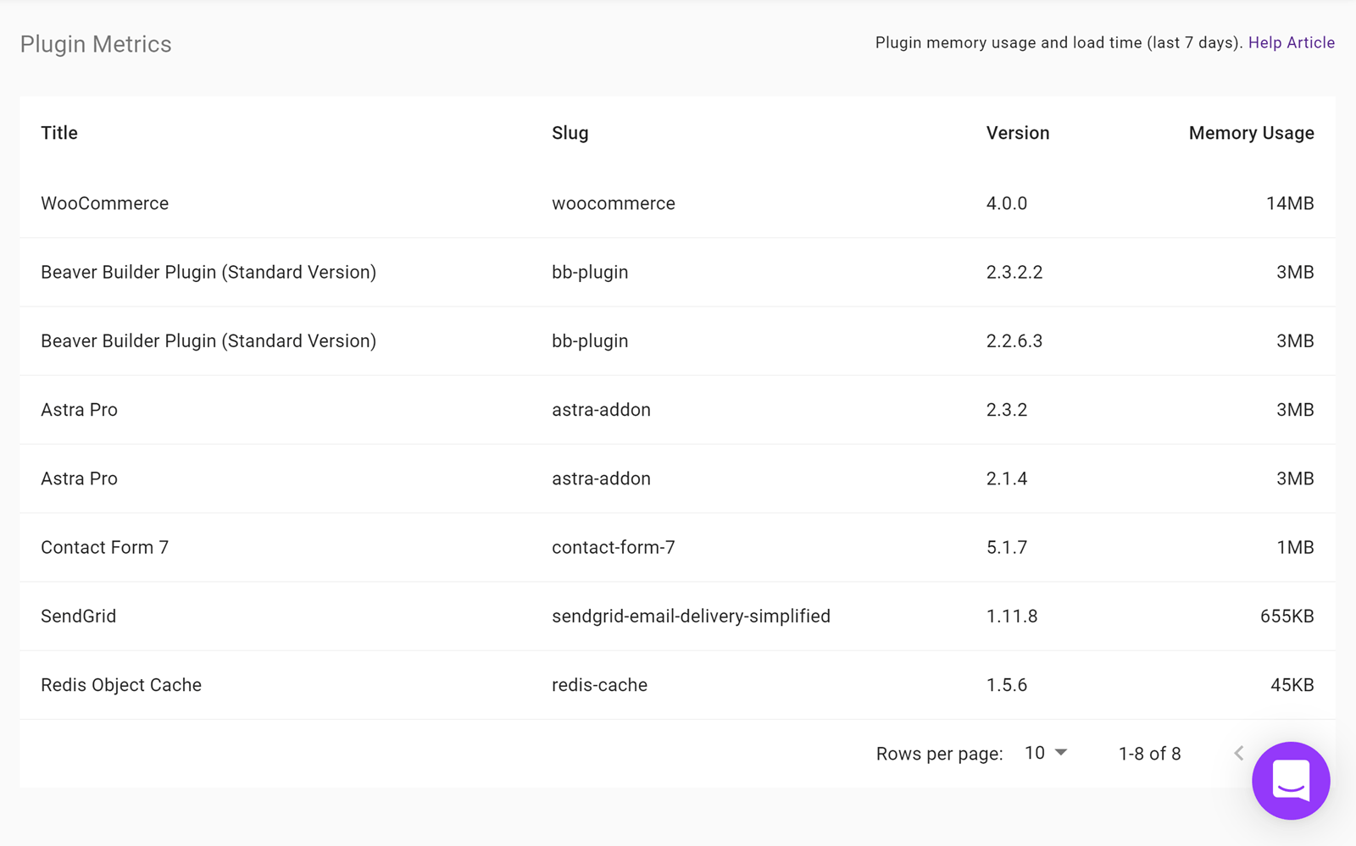The width and height of the screenshot is (1356, 846).
Task: Select the version 2.3.2.2 cell
Action: (1014, 272)
